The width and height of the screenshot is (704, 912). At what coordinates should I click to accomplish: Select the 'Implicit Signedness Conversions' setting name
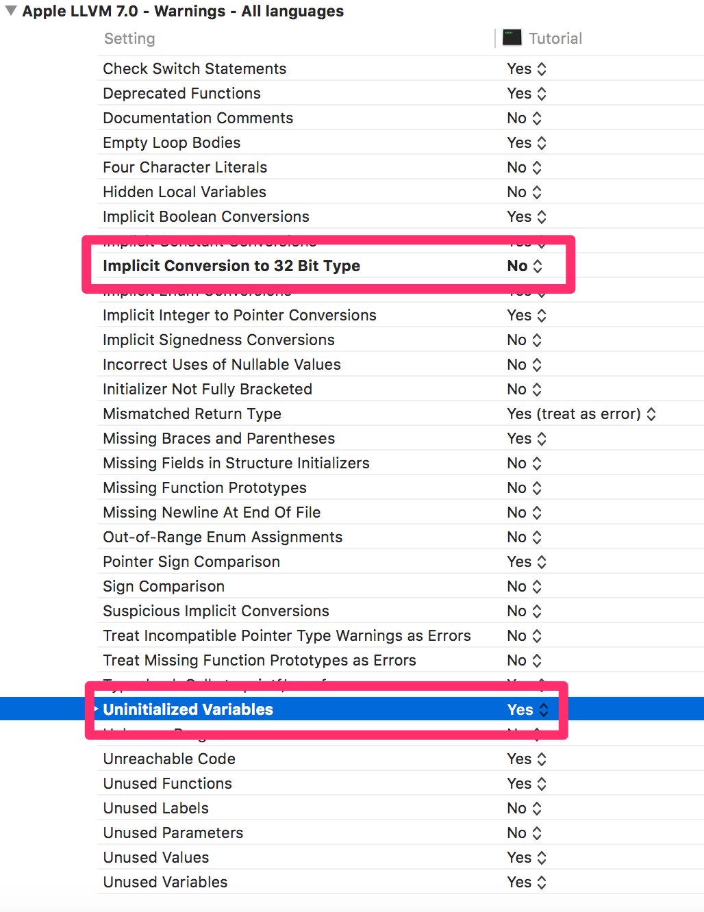point(218,340)
